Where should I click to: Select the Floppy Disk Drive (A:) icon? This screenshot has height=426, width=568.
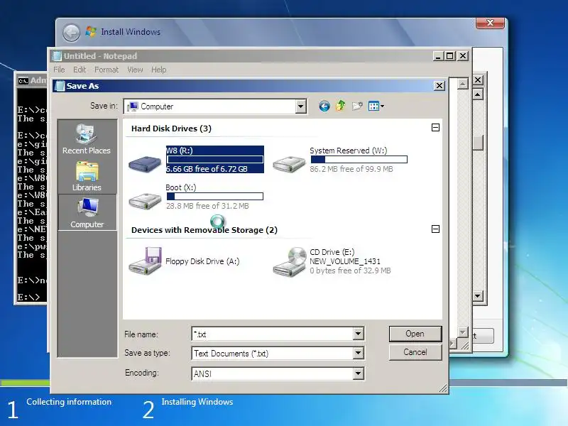[x=145, y=261]
